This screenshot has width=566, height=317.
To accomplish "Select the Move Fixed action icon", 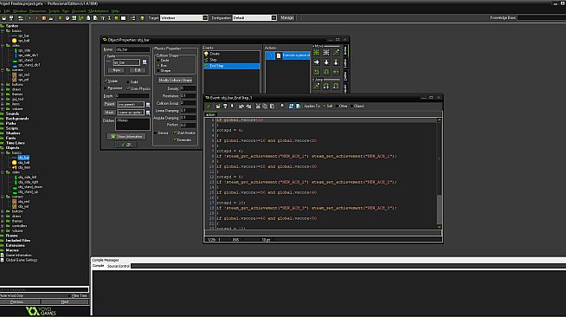I will point(317,52).
